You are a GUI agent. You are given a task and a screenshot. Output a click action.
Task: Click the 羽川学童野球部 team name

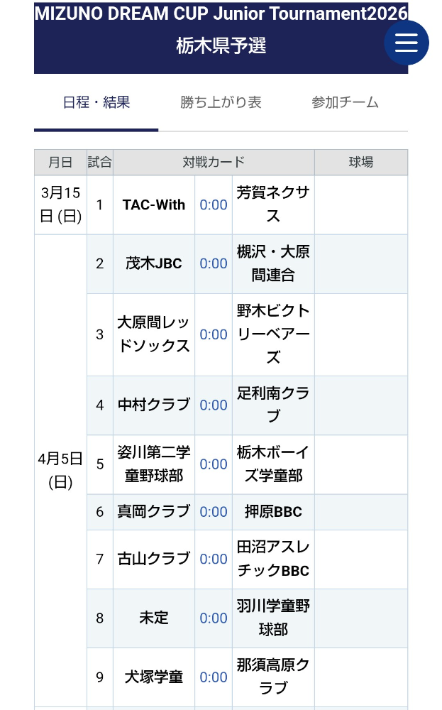pyautogui.click(x=273, y=618)
